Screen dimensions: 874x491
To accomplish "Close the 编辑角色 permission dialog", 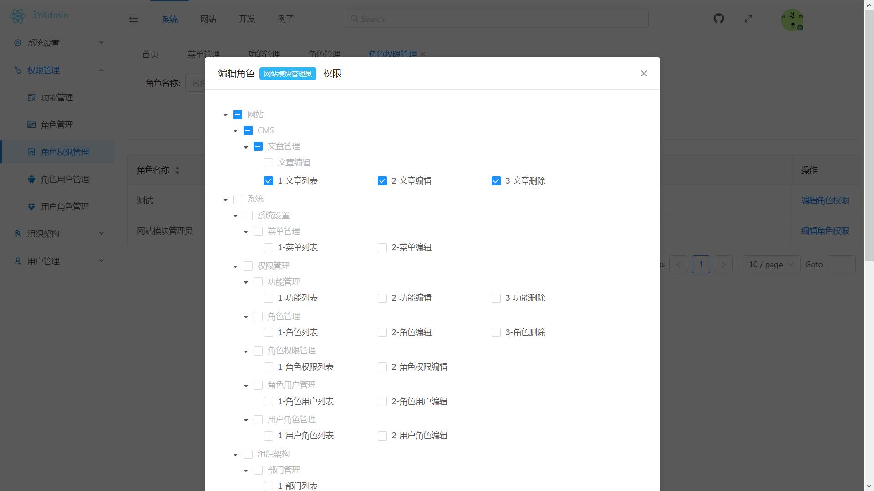I will (644, 74).
